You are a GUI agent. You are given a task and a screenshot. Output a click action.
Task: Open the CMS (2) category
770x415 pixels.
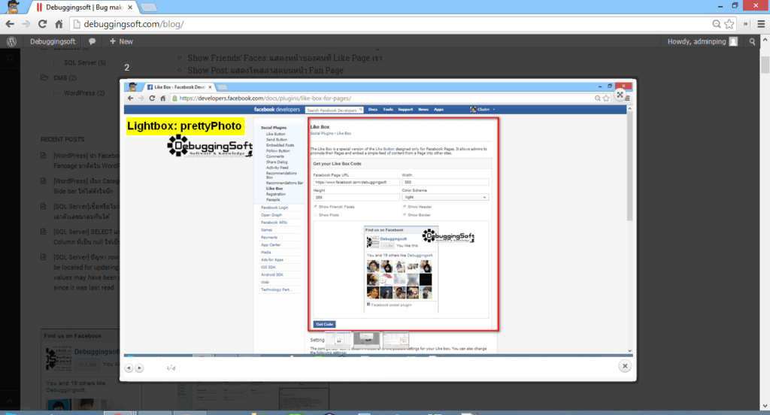(65, 77)
